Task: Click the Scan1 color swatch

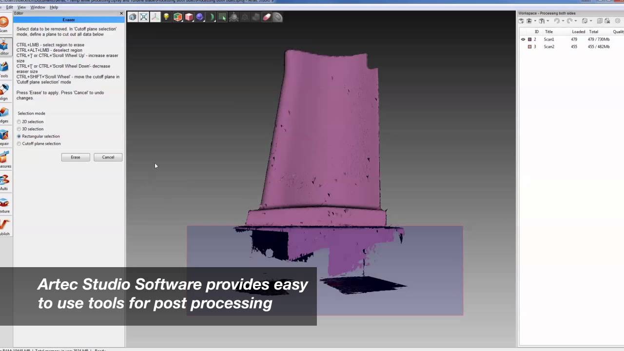Action: [530, 39]
